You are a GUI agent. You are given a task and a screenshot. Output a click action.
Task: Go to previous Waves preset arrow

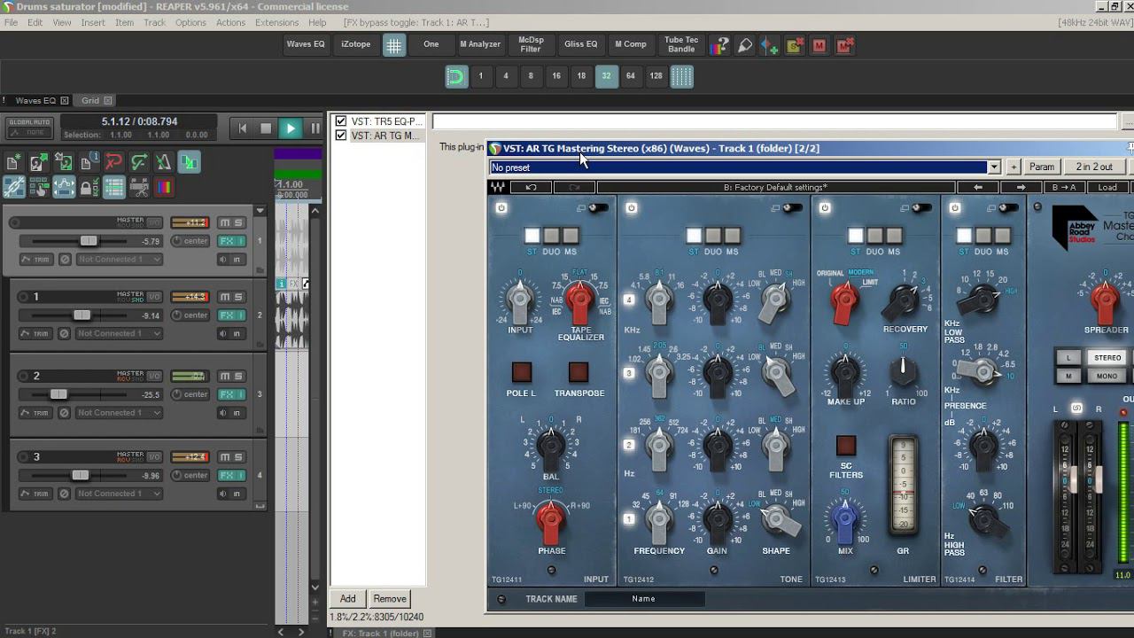(978, 187)
